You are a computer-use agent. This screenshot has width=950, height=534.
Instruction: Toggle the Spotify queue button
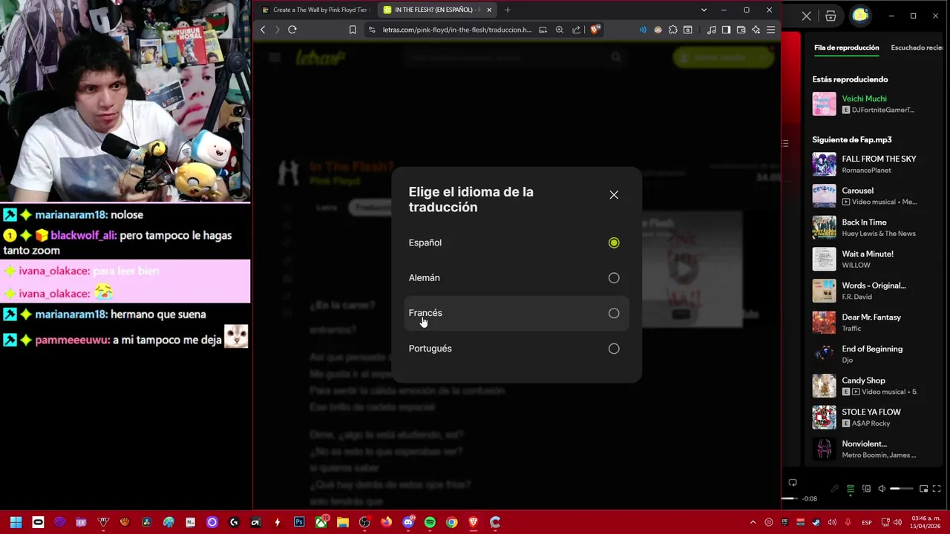click(x=851, y=489)
